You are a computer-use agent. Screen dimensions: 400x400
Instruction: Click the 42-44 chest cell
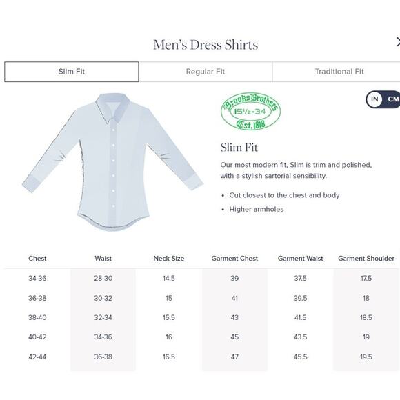(37, 357)
